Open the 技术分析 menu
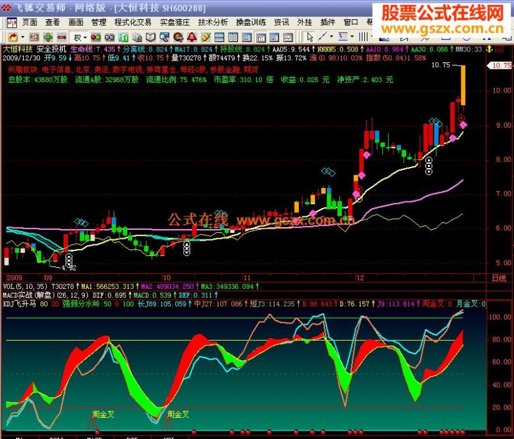This screenshot has width=514, height=439. coord(213,22)
